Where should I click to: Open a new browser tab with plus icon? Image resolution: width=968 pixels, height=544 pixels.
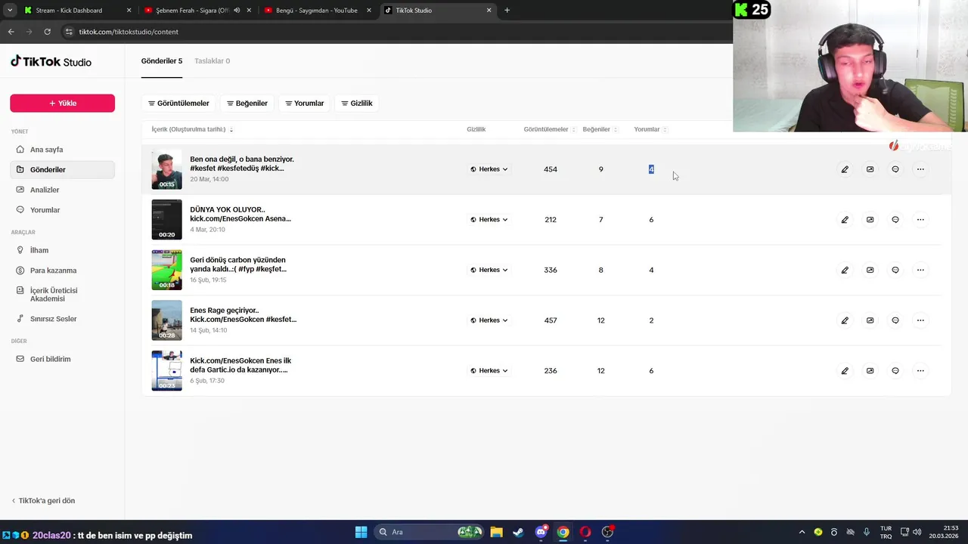507,11
